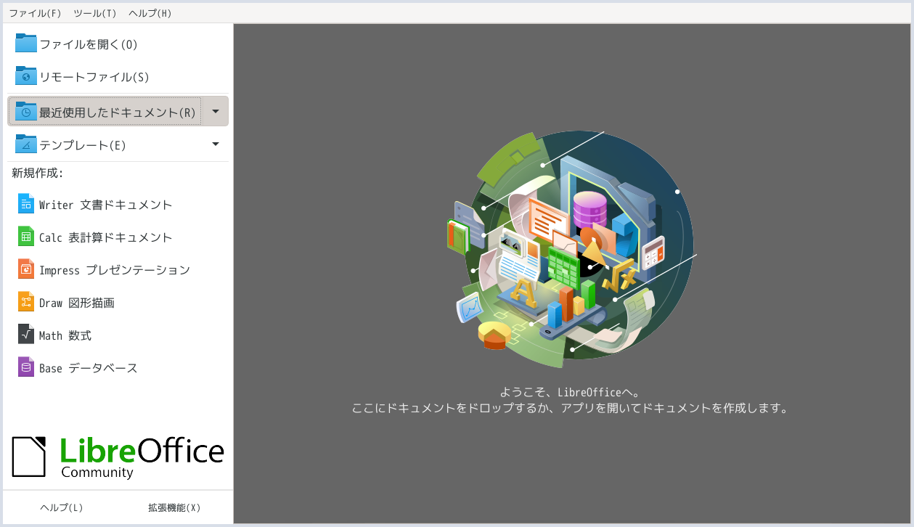Show recent documents via 最近使用したドキュメント(R)
914x527 pixels.
[x=118, y=113]
